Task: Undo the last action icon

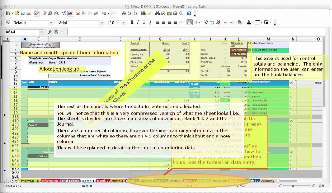Action: tap(104, 14)
